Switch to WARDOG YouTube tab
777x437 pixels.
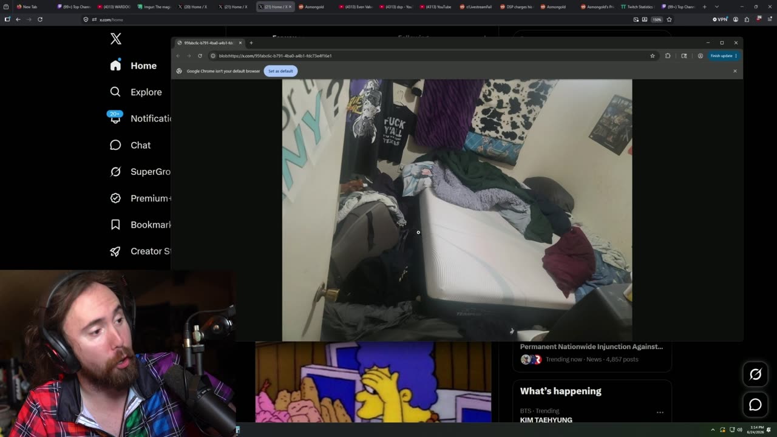point(114,7)
